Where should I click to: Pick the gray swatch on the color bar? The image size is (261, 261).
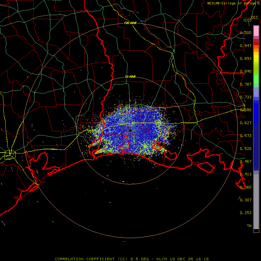pyautogui.click(x=256, y=202)
